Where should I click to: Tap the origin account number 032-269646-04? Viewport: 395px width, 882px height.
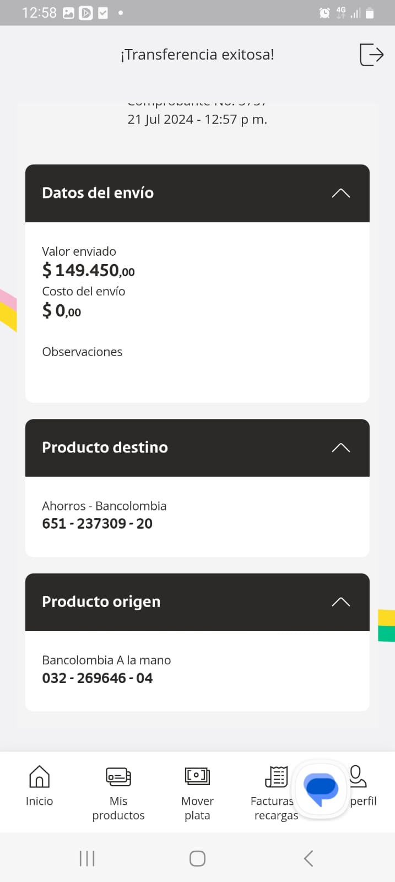coord(98,678)
